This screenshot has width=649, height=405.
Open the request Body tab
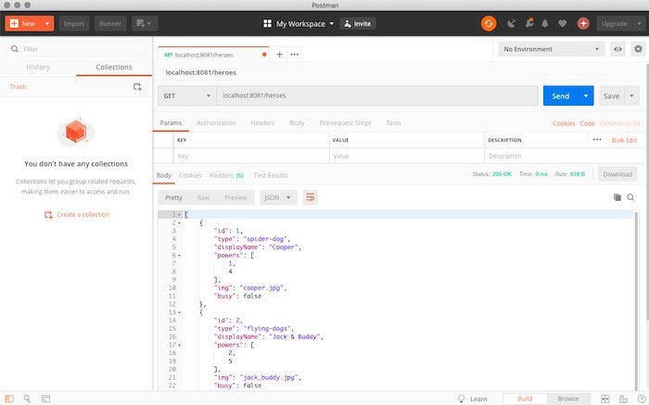(297, 123)
